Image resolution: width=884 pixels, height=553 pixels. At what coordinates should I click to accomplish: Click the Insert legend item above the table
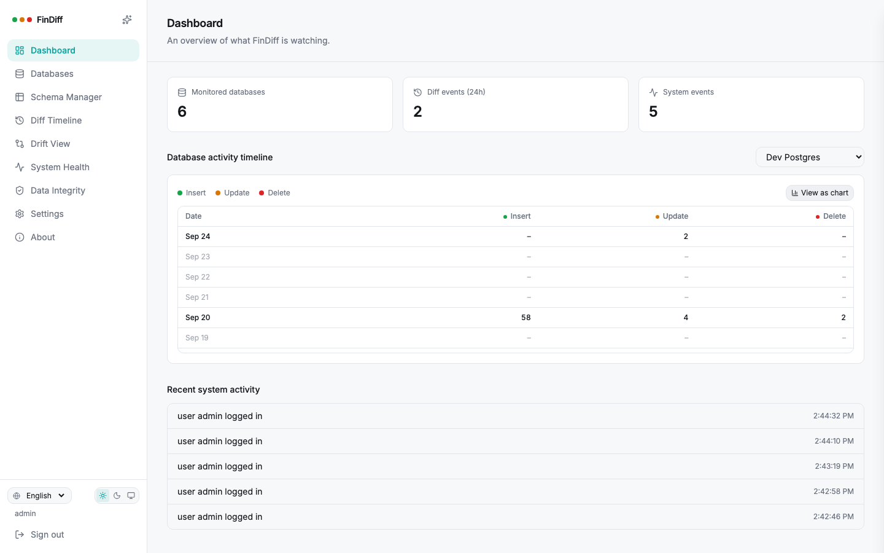click(192, 193)
